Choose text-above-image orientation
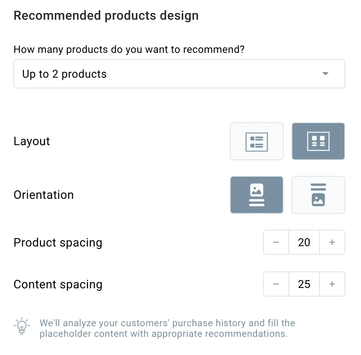 [318, 195]
